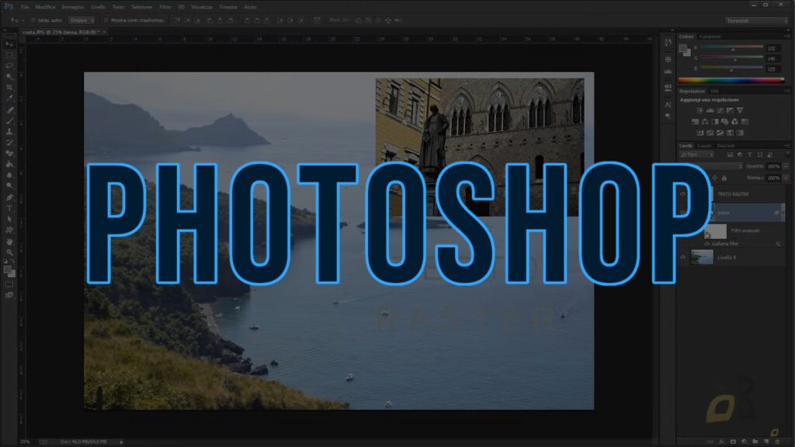
Task: Select the Zoom tool in the toolbox
Action: (x=9, y=252)
